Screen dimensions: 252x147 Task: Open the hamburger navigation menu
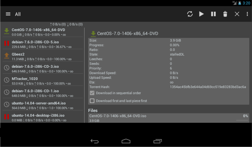coord(8,14)
